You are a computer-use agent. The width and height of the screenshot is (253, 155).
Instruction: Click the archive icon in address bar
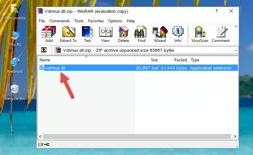coord(58,50)
